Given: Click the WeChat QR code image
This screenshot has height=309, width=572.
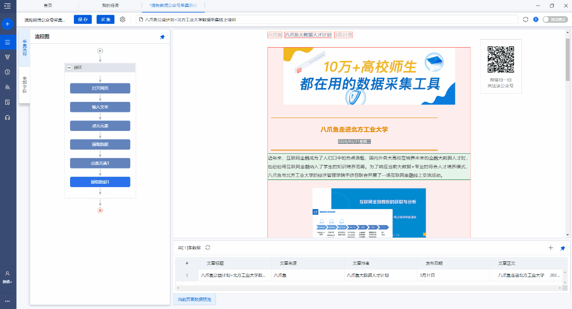Looking at the screenshot, I should (500, 60).
